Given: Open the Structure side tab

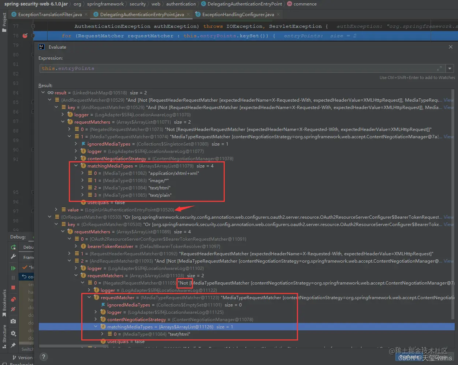Looking at the screenshot, I should coord(4,334).
